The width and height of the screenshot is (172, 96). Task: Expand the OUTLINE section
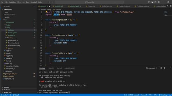tap(6, 87)
